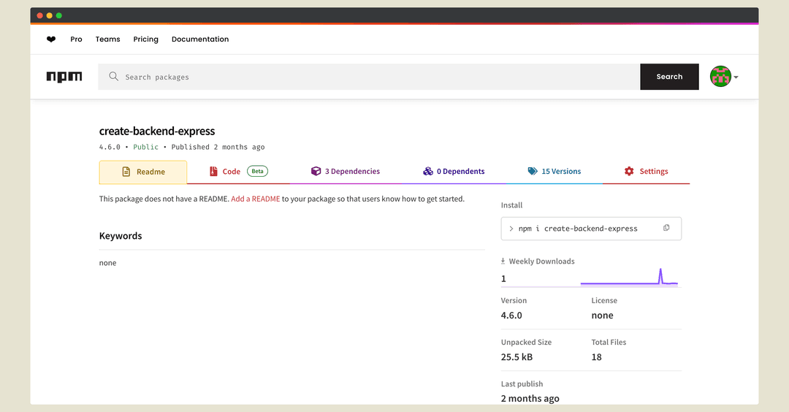Click the Version value 4.6.0
789x412 pixels.
tap(511, 316)
